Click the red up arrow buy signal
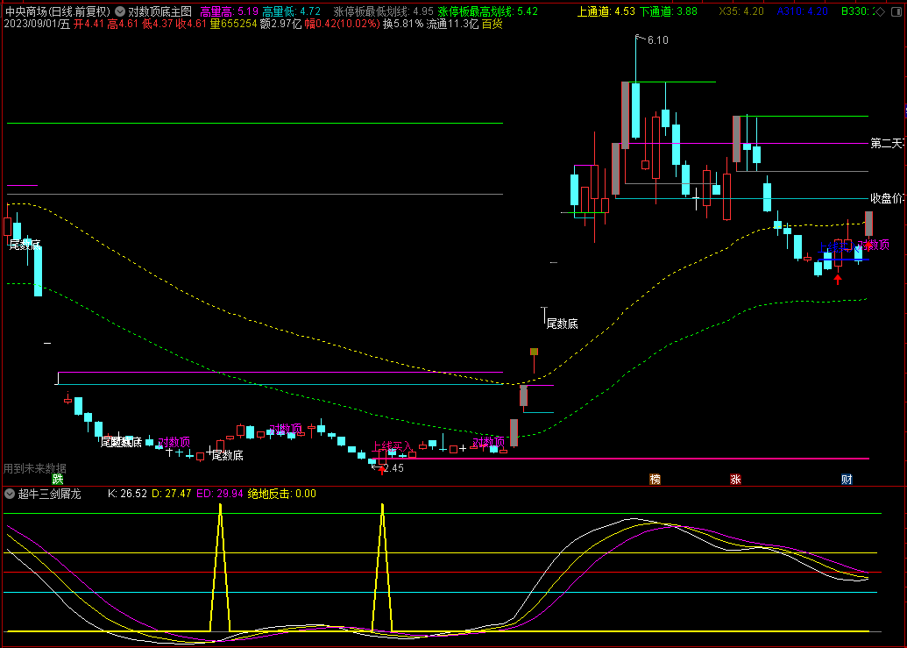907x648 pixels. 838,279
